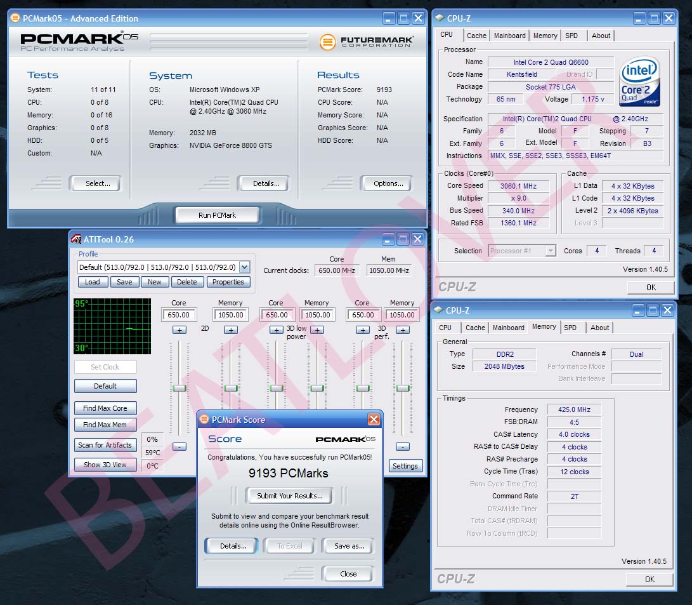Click Find Max Core button
The width and height of the screenshot is (692, 605).
point(105,408)
